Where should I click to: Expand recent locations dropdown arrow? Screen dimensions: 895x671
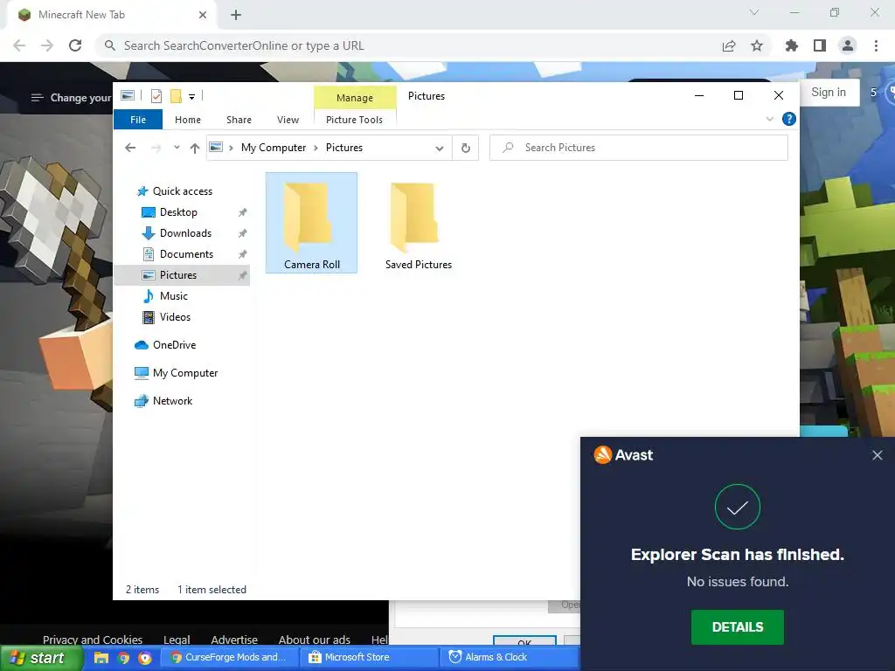[x=177, y=147]
